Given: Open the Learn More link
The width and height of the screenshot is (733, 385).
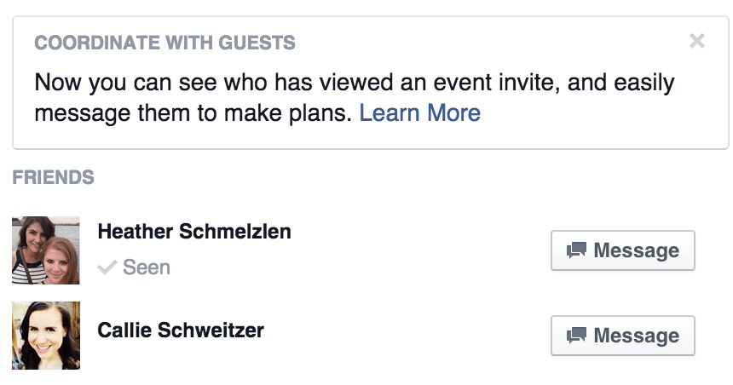Looking at the screenshot, I should point(419,112).
